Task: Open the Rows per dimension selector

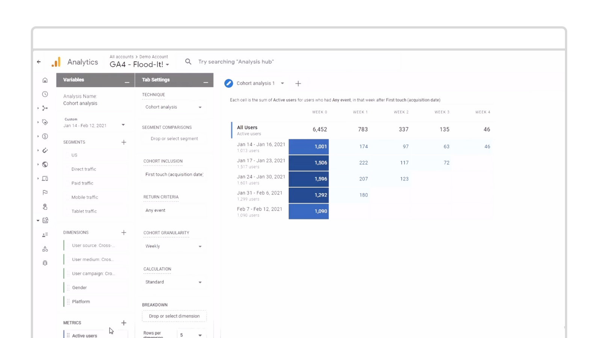Action: pos(191,335)
